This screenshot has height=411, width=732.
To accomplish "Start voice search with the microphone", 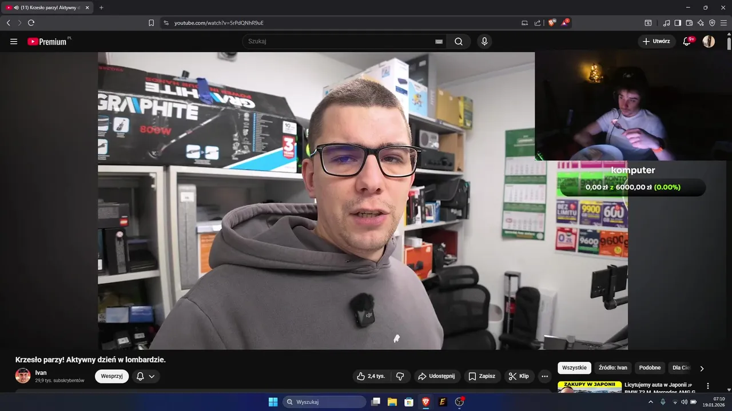I will [484, 42].
